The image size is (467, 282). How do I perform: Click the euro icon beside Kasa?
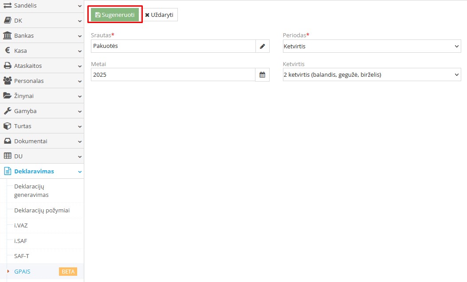[x=8, y=51]
